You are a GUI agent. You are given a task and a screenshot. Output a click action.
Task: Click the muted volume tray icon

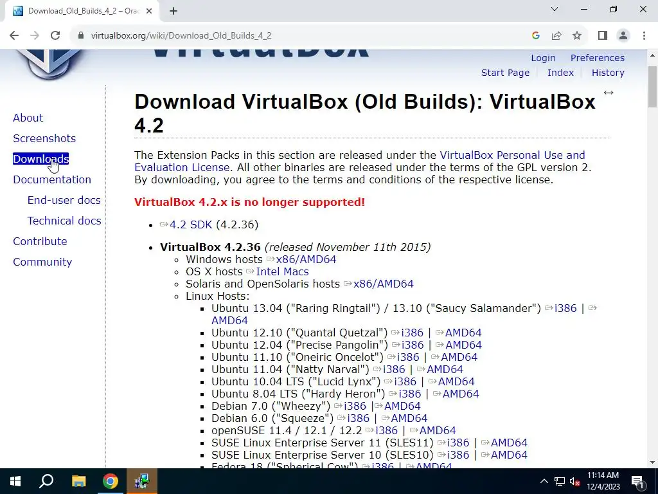pos(574,481)
